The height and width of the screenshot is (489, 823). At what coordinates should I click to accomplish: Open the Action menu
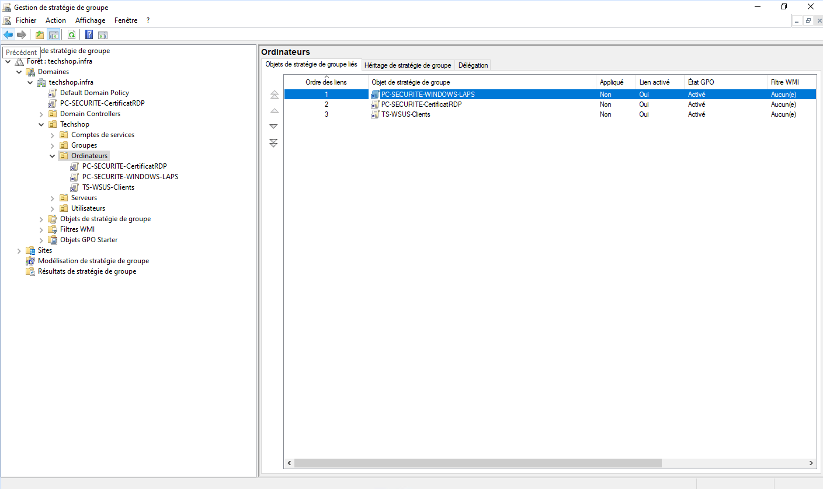click(56, 20)
